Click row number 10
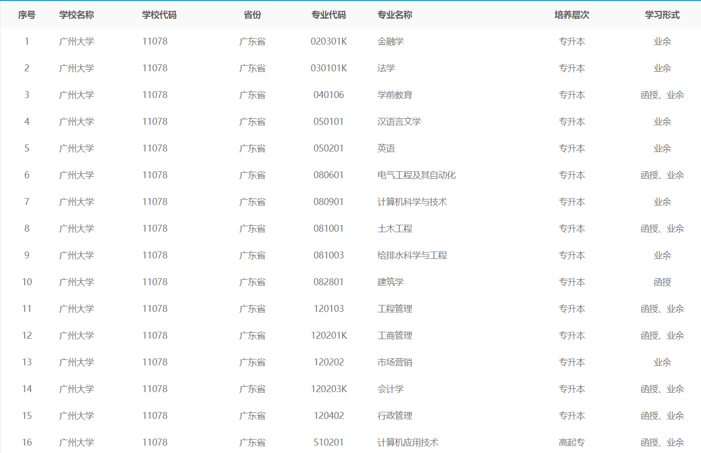The image size is (701, 453). 27,282
